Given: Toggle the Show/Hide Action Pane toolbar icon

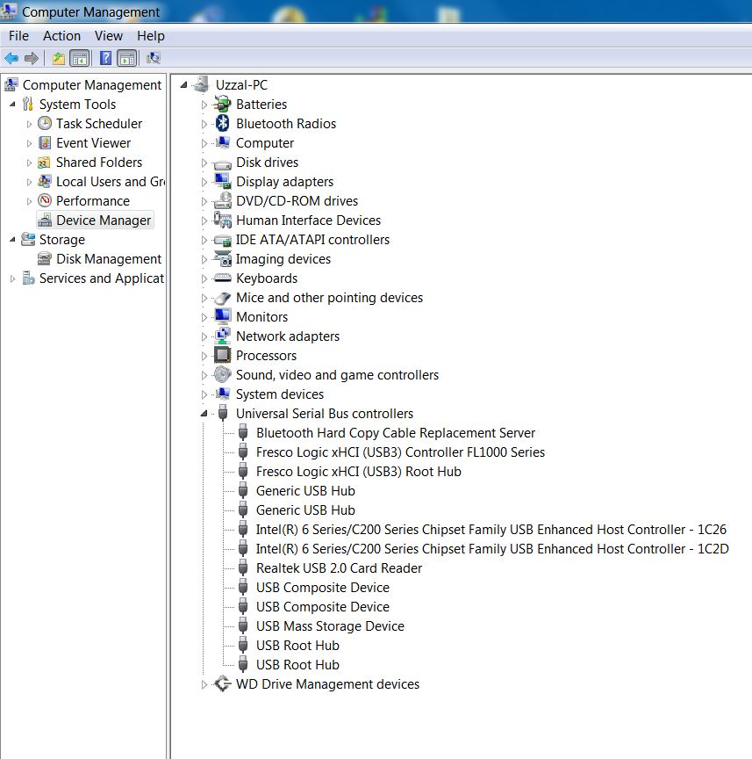Looking at the screenshot, I should [127, 59].
